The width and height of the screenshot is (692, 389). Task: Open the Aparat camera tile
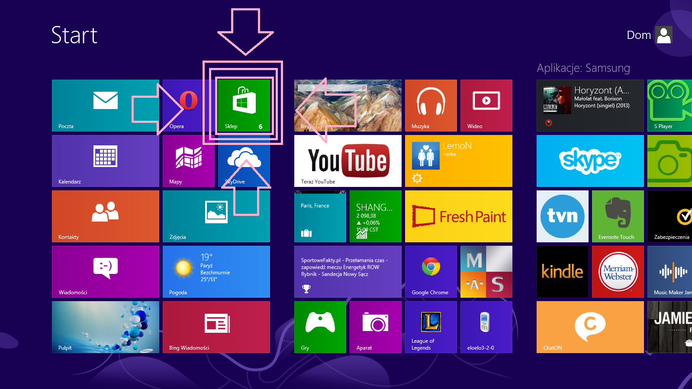coord(376,327)
